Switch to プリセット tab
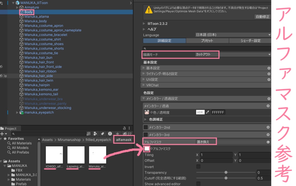The height and width of the screenshot is (186, 296). point(207,41)
